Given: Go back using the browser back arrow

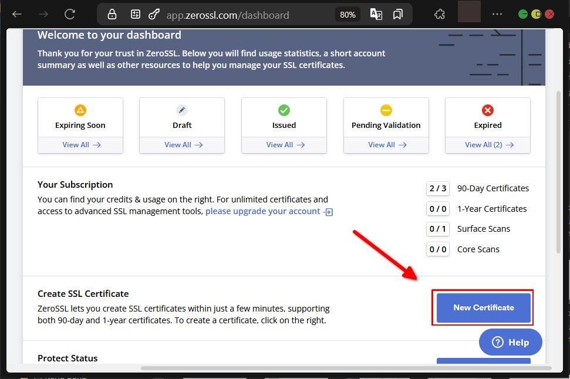Looking at the screenshot, I should (x=16, y=15).
